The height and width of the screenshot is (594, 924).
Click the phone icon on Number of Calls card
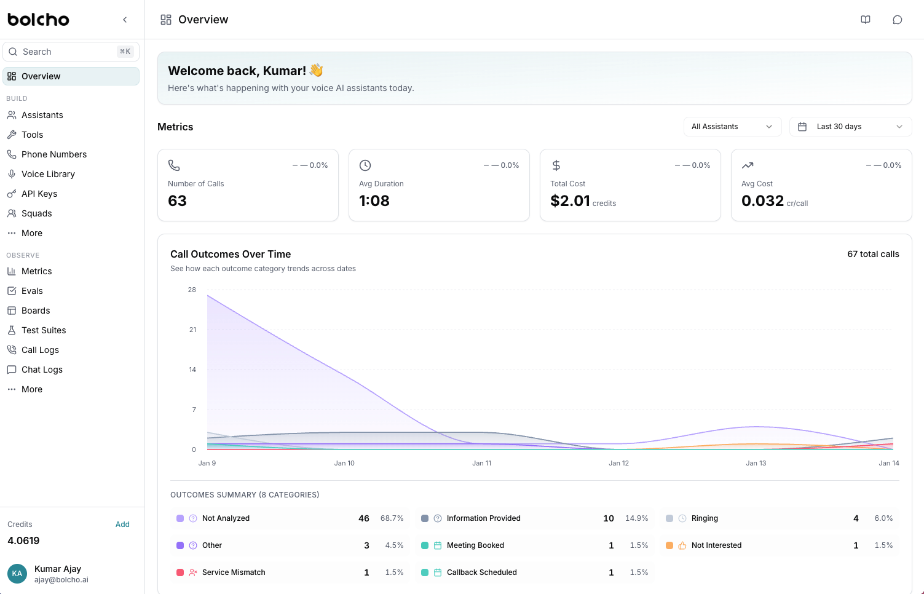[x=174, y=165]
